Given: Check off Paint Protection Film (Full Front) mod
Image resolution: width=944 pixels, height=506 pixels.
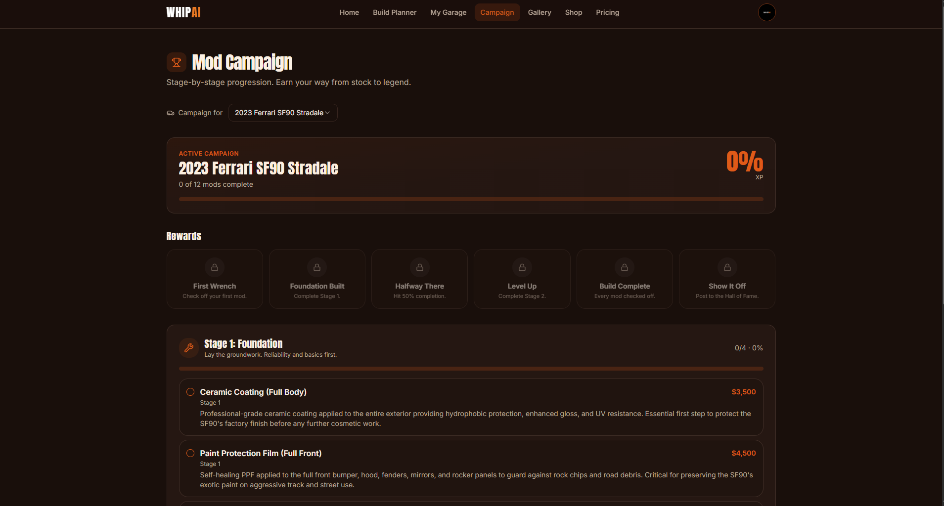Looking at the screenshot, I should click(190, 453).
